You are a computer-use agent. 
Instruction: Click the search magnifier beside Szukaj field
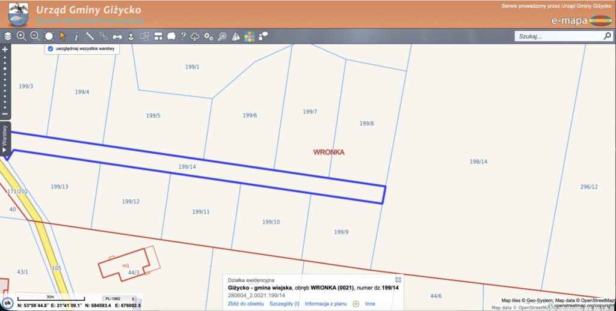[607, 36]
